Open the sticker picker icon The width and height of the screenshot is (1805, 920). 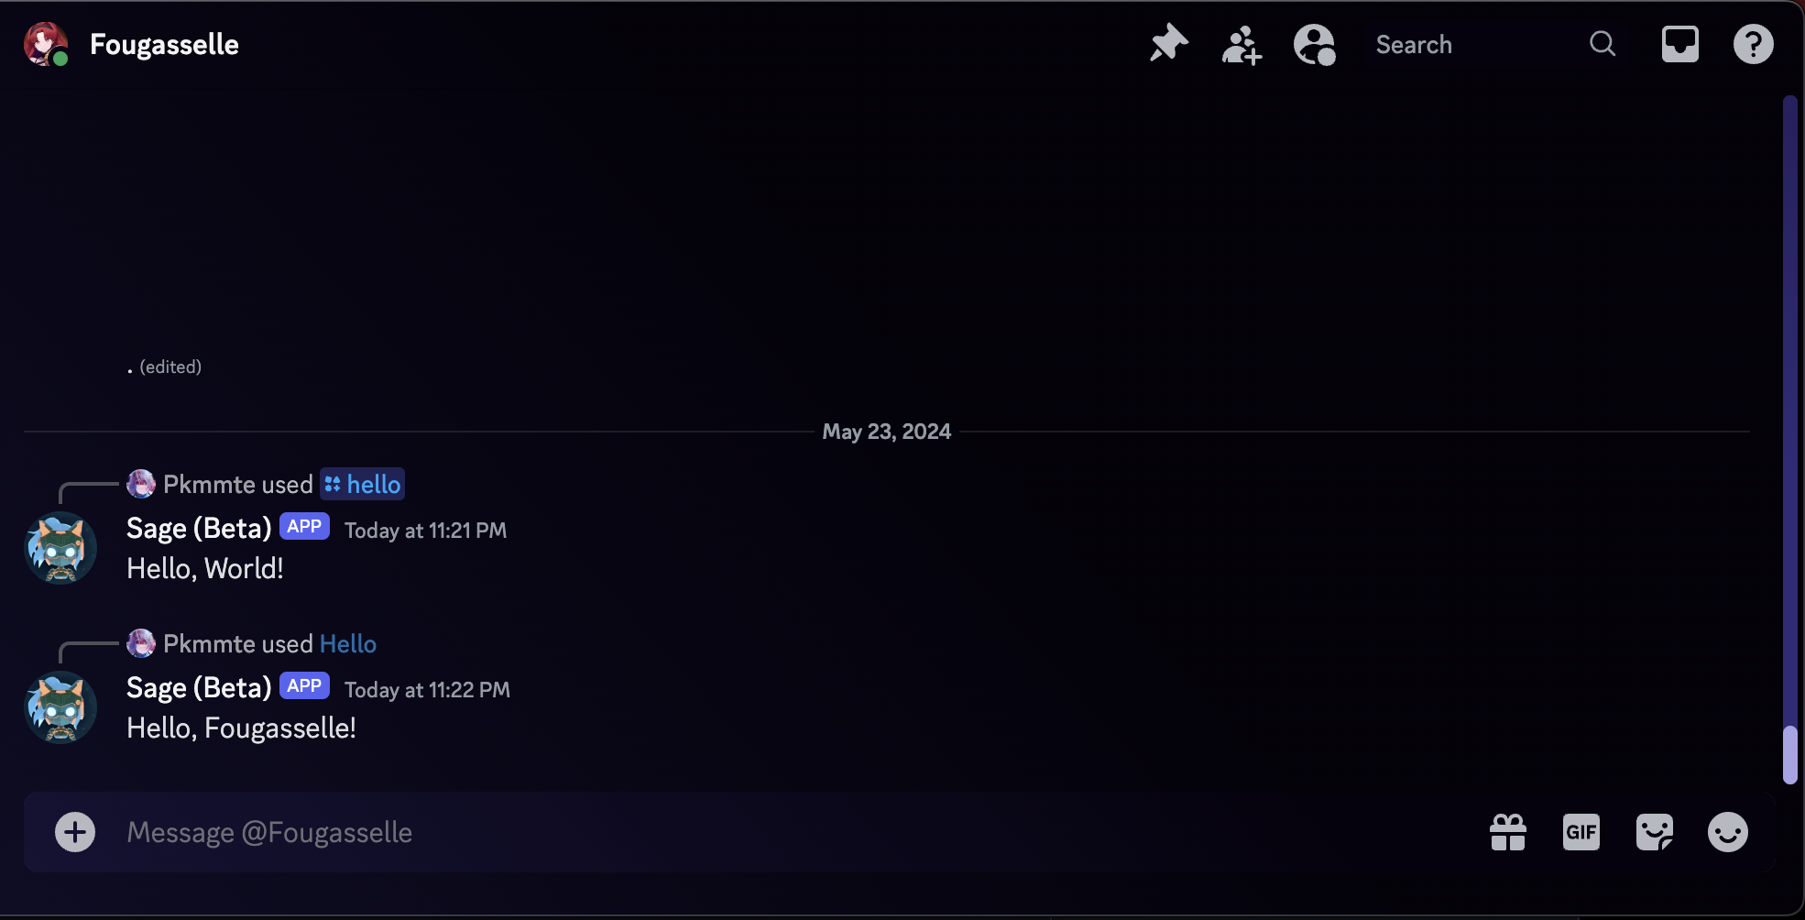tap(1655, 832)
